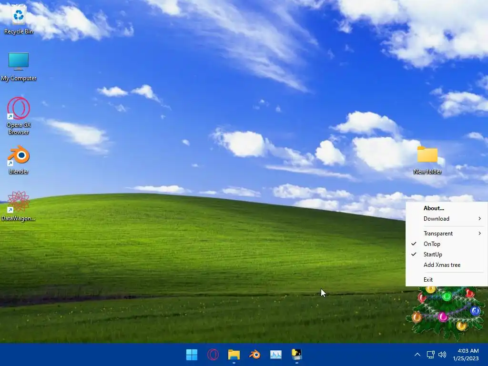This screenshot has width=488, height=366.
Task: Open the Recycle Bin desktop icon
Action: [19, 19]
